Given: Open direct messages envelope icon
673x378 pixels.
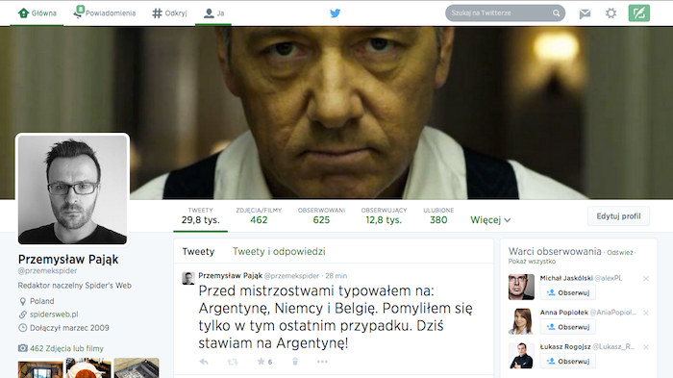Looking at the screenshot, I should tap(585, 13).
